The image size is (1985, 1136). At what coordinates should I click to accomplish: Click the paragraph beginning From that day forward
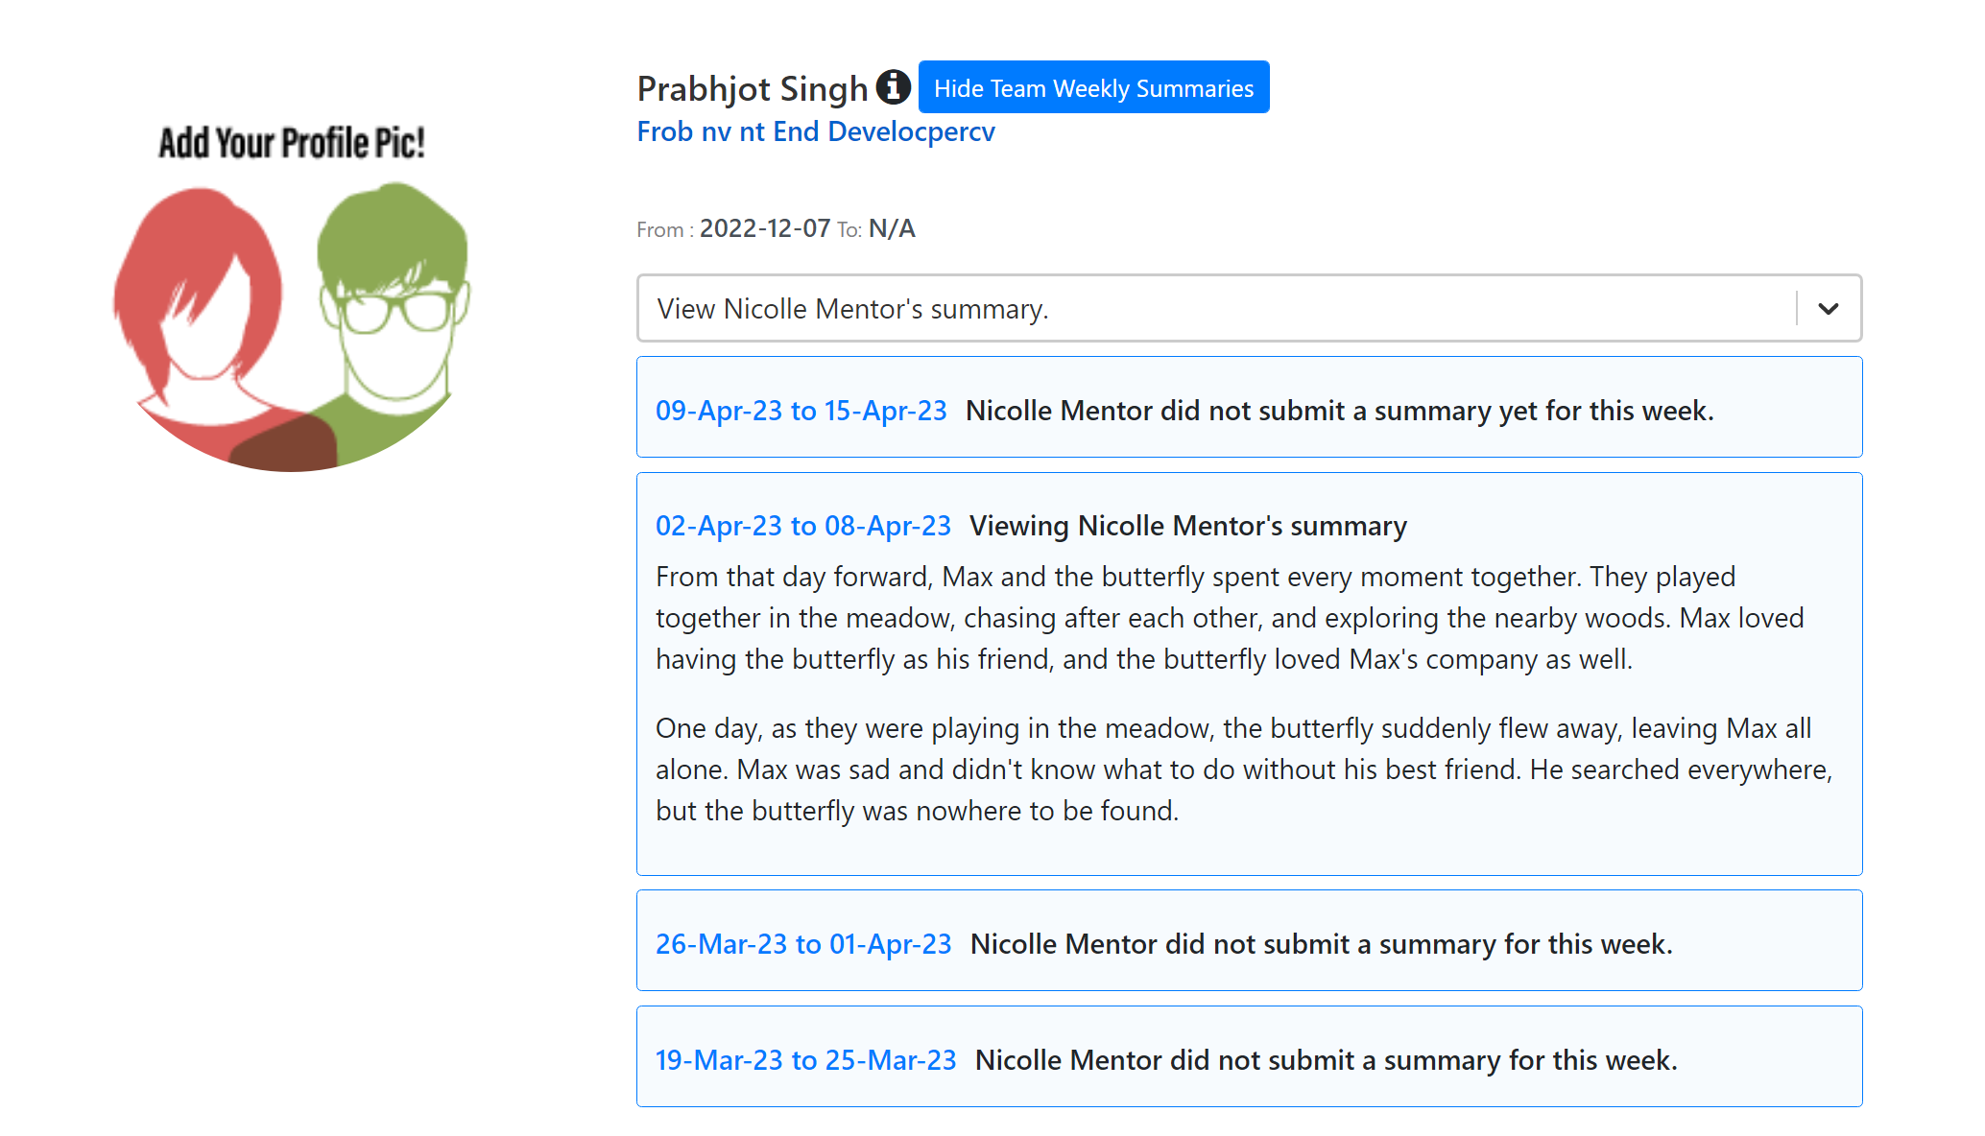coord(1230,618)
